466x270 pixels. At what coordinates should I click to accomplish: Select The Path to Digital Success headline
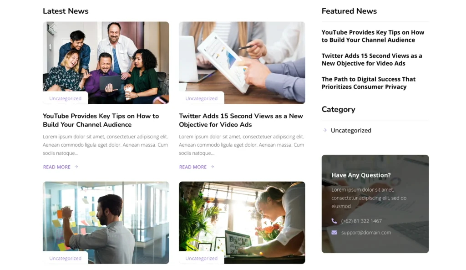click(x=369, y=83)
